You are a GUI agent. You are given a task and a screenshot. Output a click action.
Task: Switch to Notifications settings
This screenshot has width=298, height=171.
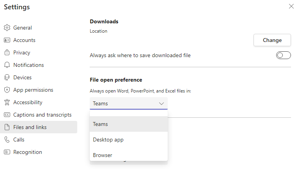pyautogui.click(x=39, y=65)
